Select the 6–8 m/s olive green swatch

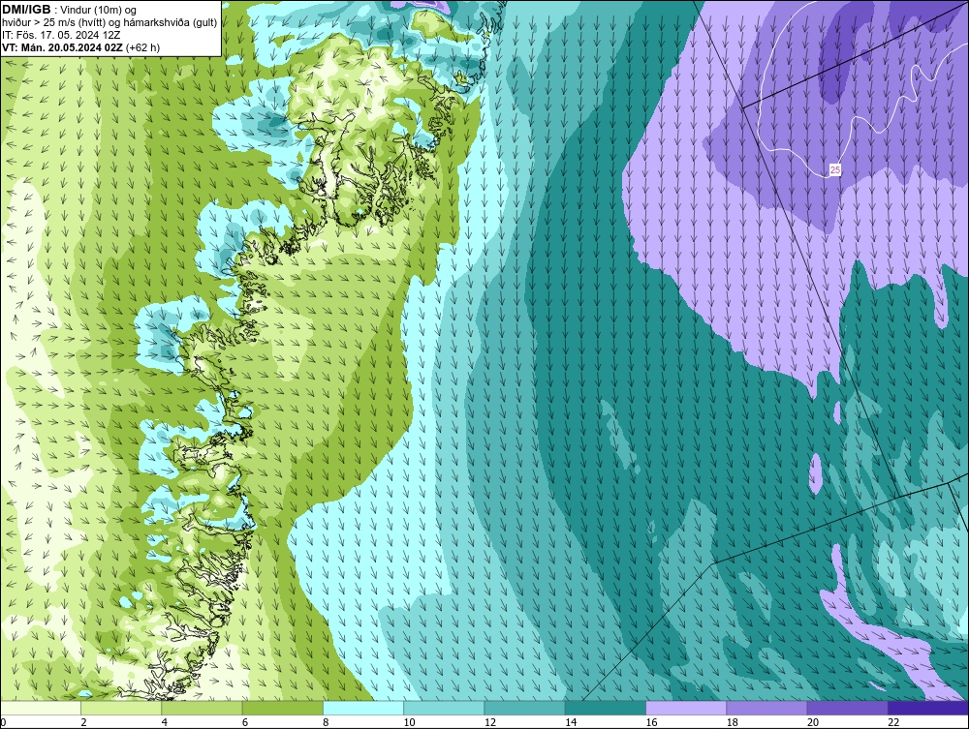tap(282, 708)
